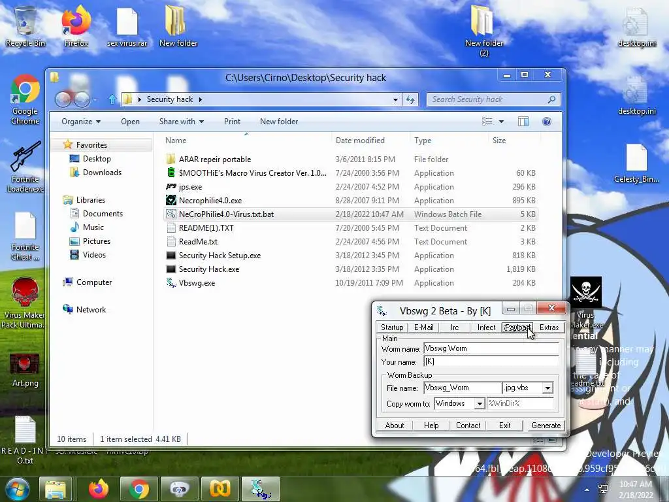Click Open in the Explorer toolbar
Screen dimensions: 669x502
coord(130,122)
